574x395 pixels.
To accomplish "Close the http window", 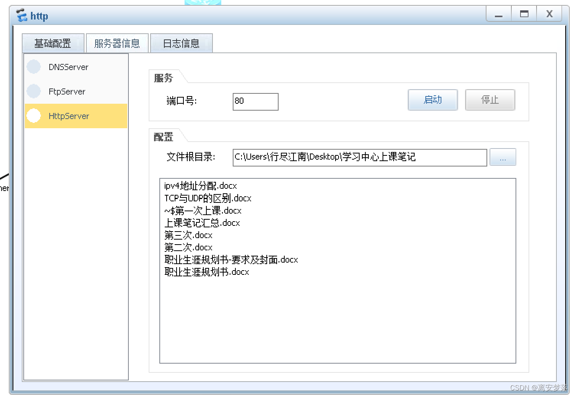I will point(550,14).
